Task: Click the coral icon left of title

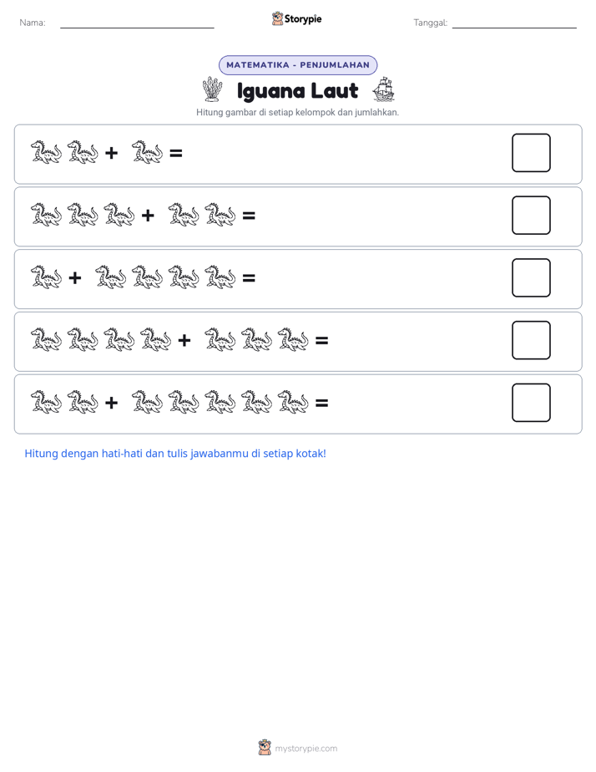Action: point(212,89)
